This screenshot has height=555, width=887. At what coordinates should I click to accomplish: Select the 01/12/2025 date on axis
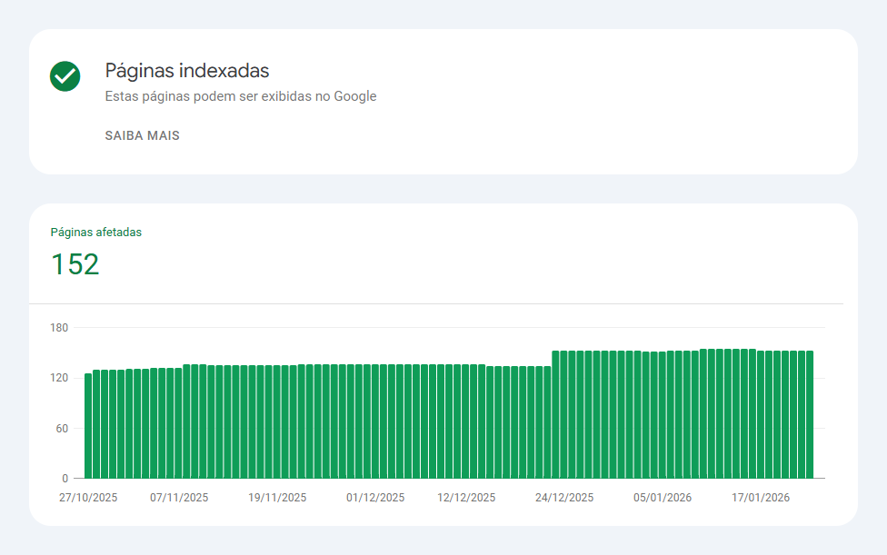pyautogui.click(x=375, y=498)
